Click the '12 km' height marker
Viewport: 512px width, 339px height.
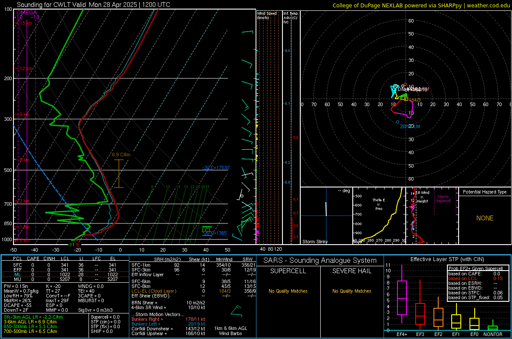(x=26, y=68)
